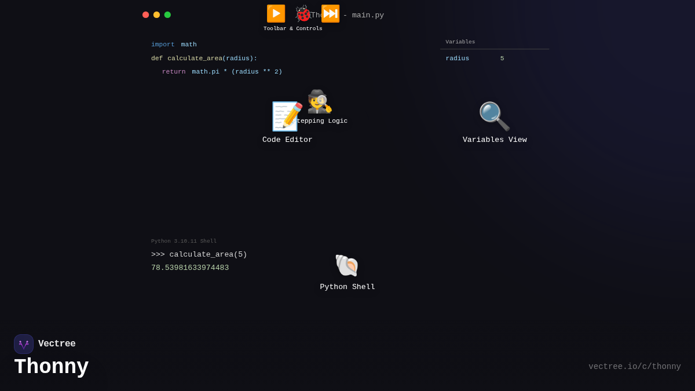
Task: Open the vectree.io/c/thonny link
Action: tap(634, 367)
